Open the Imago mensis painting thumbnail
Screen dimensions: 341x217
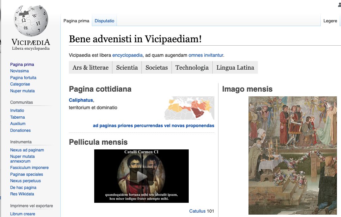click(292, 155)
